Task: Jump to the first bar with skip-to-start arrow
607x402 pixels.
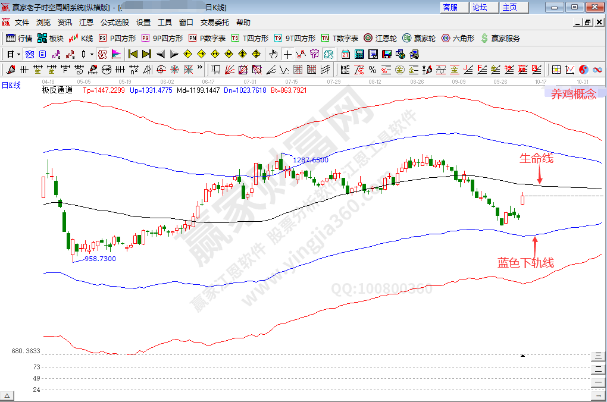Action: tap(133, 54)
